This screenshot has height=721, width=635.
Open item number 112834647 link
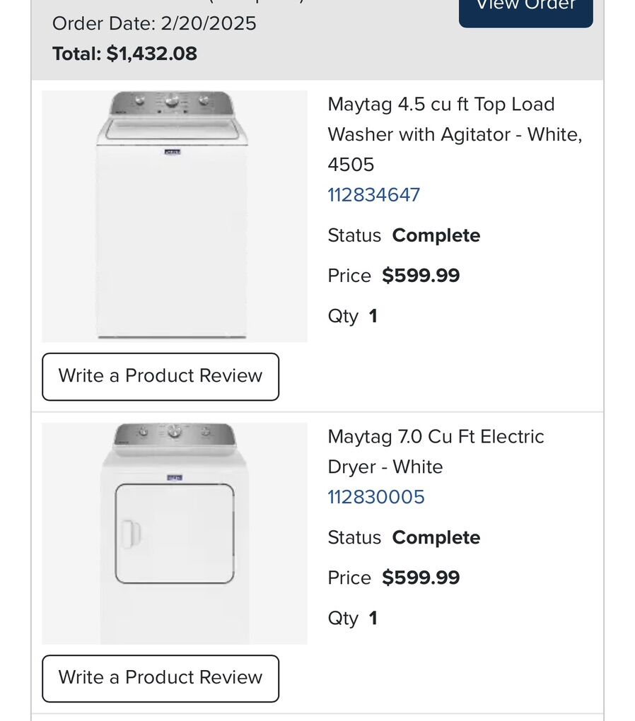[373, 195]
